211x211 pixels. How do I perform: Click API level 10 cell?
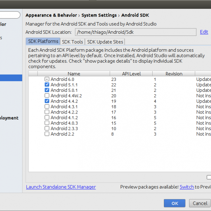114,128
